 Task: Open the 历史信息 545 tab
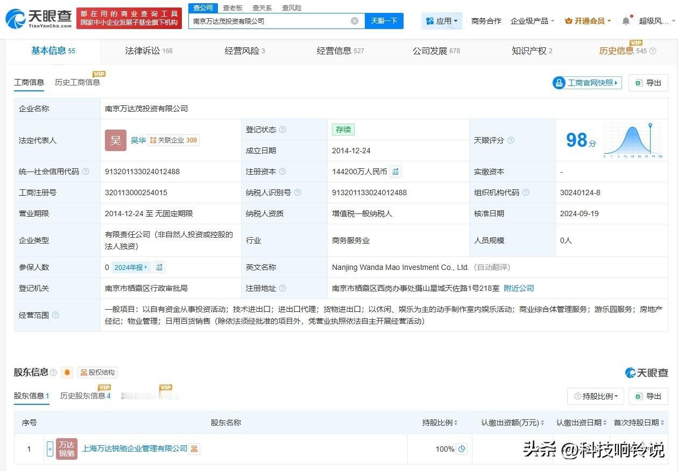click(623, 51)
